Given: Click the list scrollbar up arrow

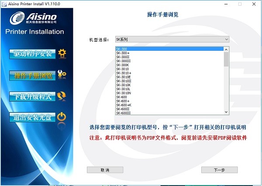Looking at the screenshot, I should (226, 49).
